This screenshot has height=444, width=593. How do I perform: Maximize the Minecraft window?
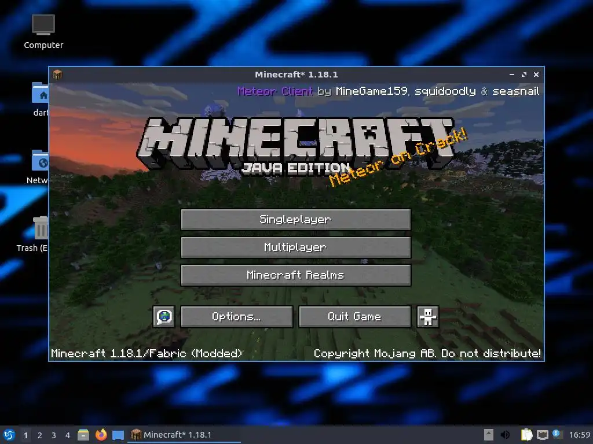tap(524, 75)
